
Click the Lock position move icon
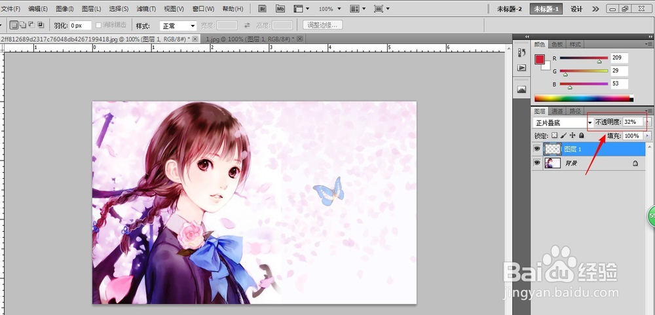coord(572,136)
